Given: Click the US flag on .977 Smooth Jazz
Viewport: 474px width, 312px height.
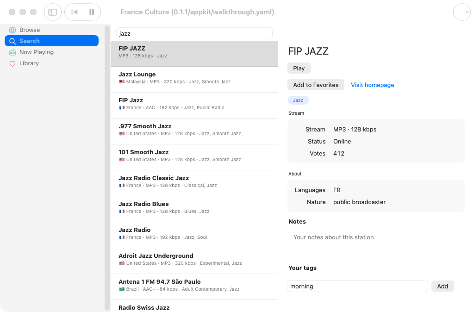Looking at the screenshot, I should 122,134.
